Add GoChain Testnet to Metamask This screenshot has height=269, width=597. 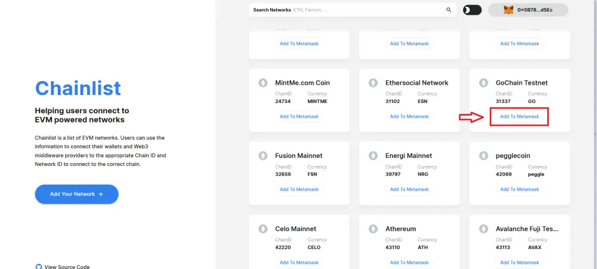[x=520, y=116]
